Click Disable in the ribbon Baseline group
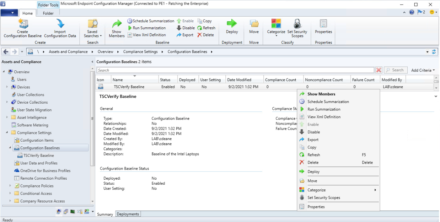This screenshot has height=222, width=440. (185, 28)
